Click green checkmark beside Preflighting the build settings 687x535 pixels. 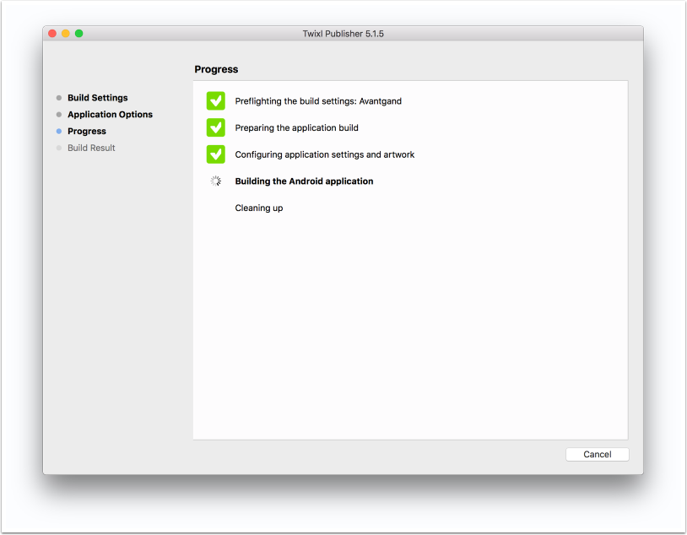215,100
